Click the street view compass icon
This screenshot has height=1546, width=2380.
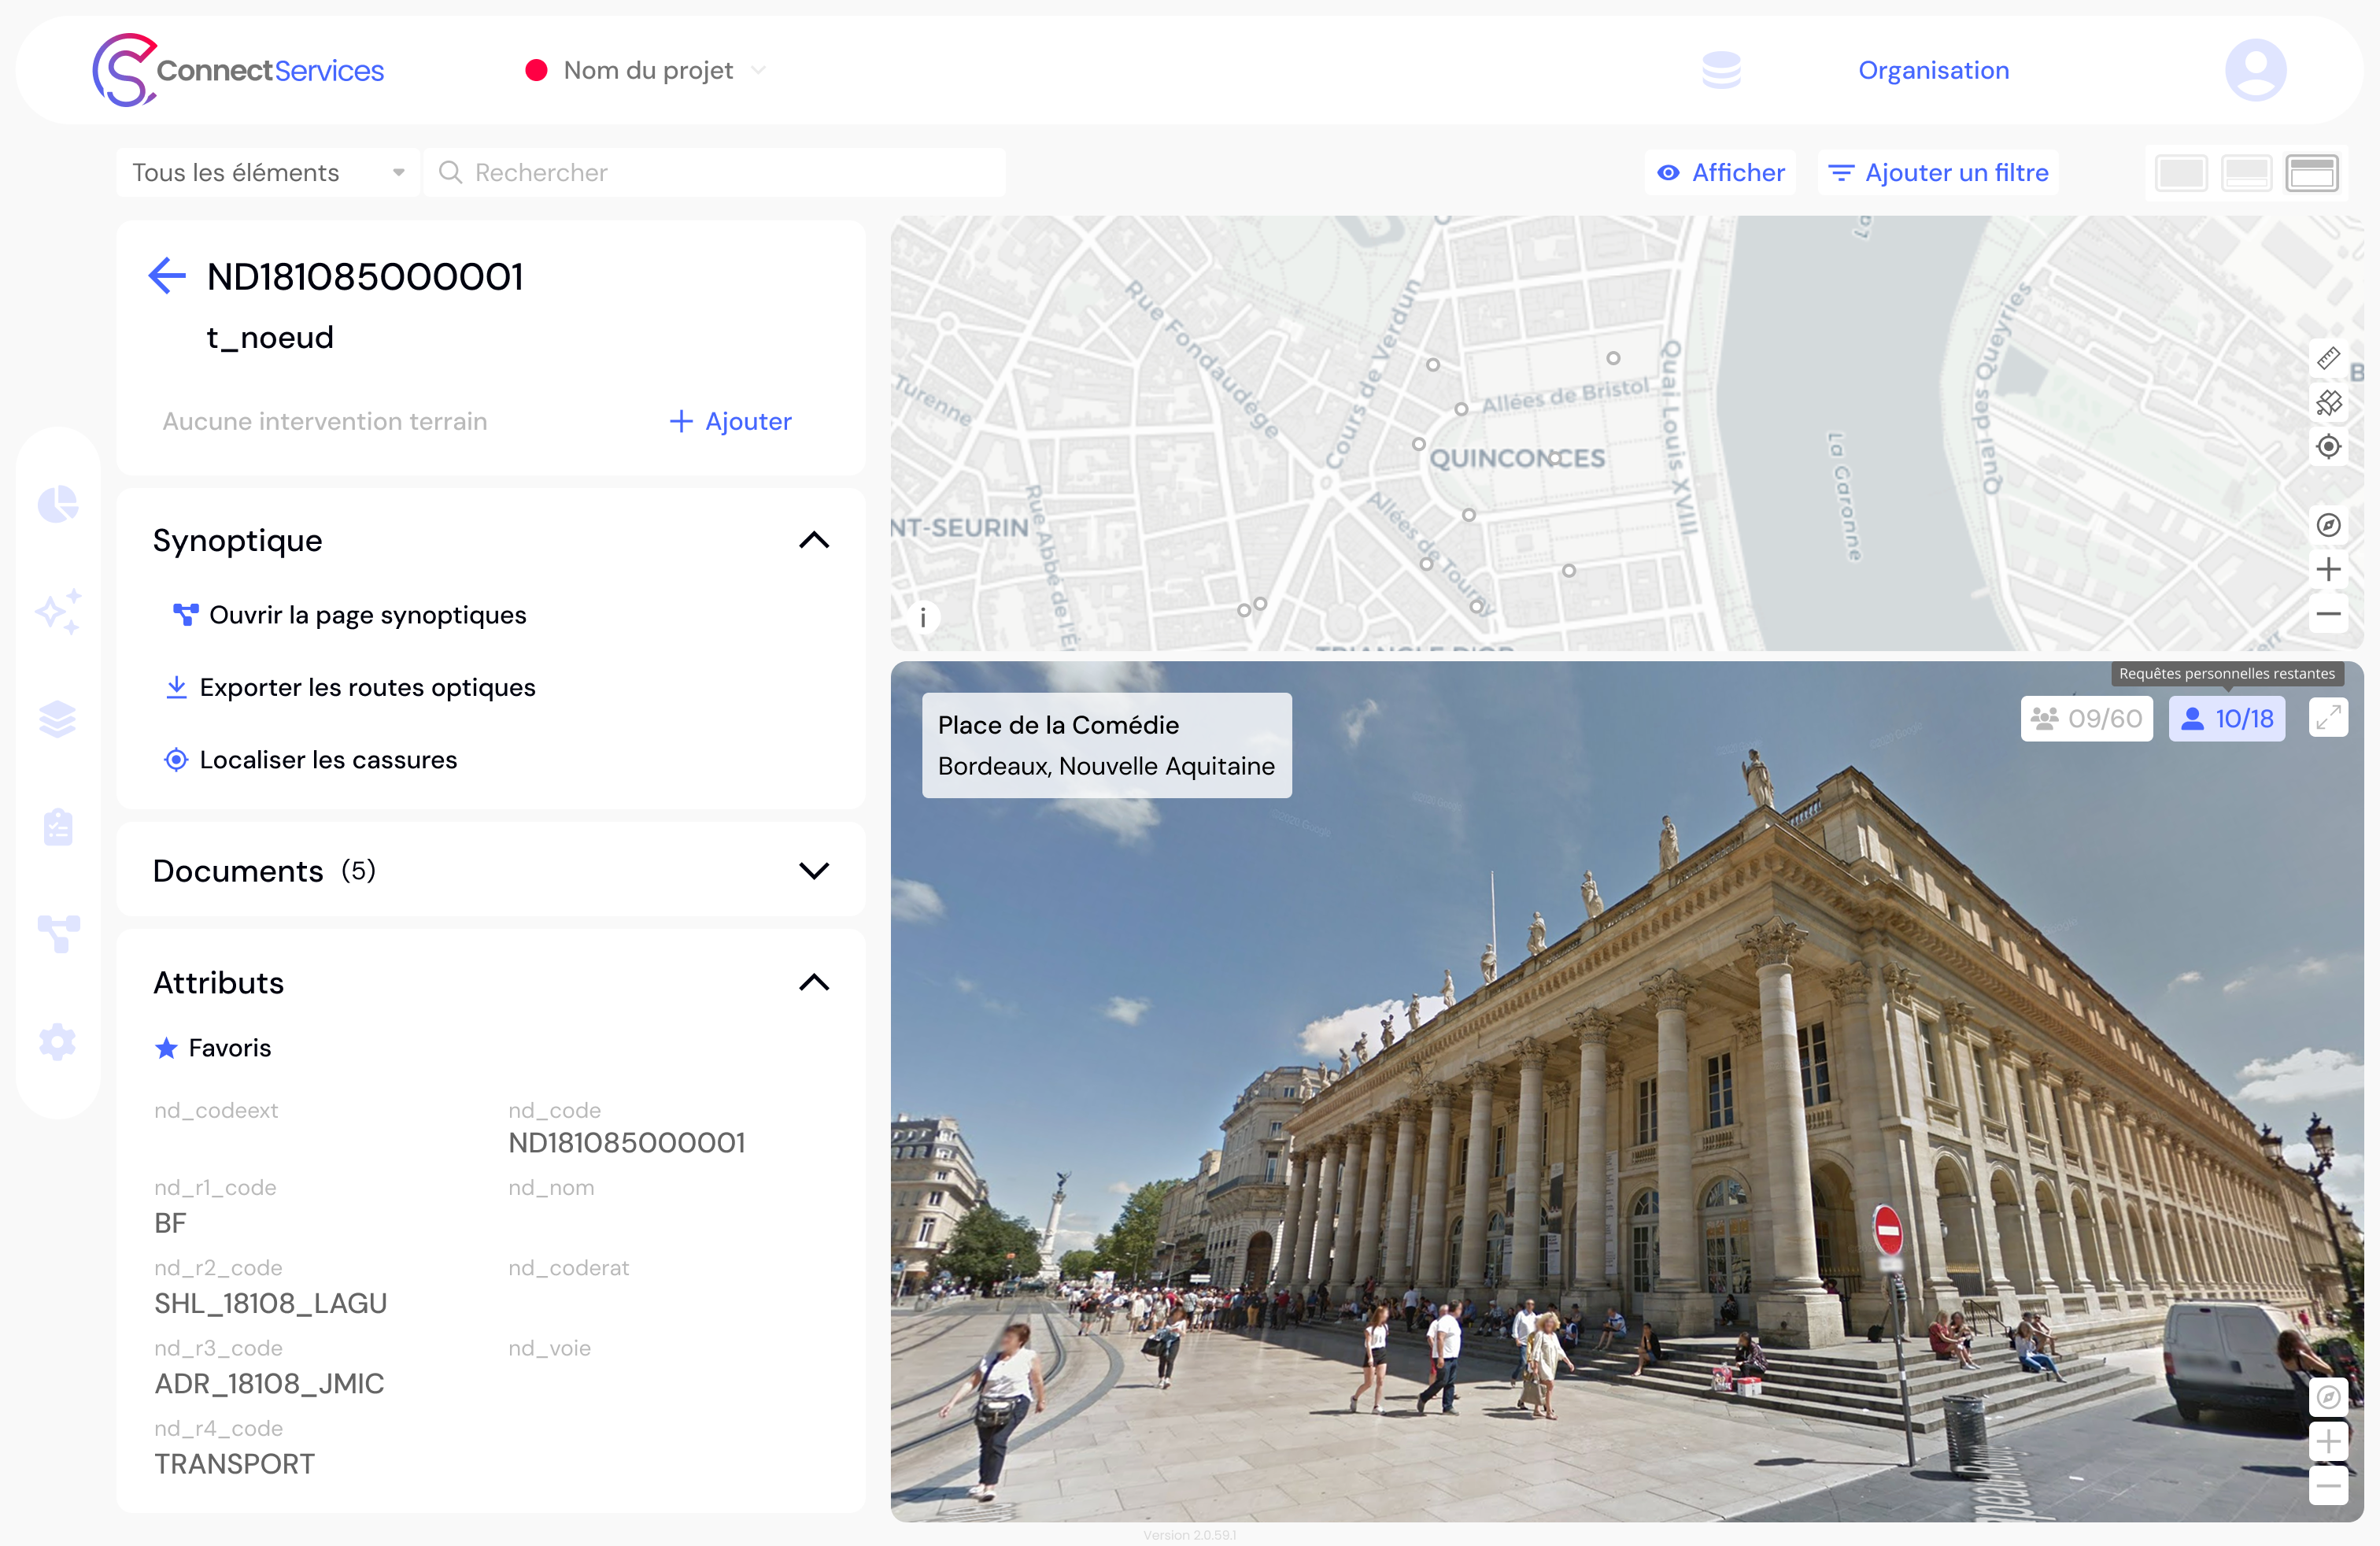click(x=2328, y=1397)
